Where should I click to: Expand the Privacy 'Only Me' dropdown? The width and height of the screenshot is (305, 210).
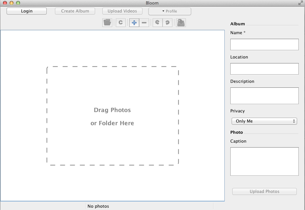pyautogui.click(x=264, y=121)
